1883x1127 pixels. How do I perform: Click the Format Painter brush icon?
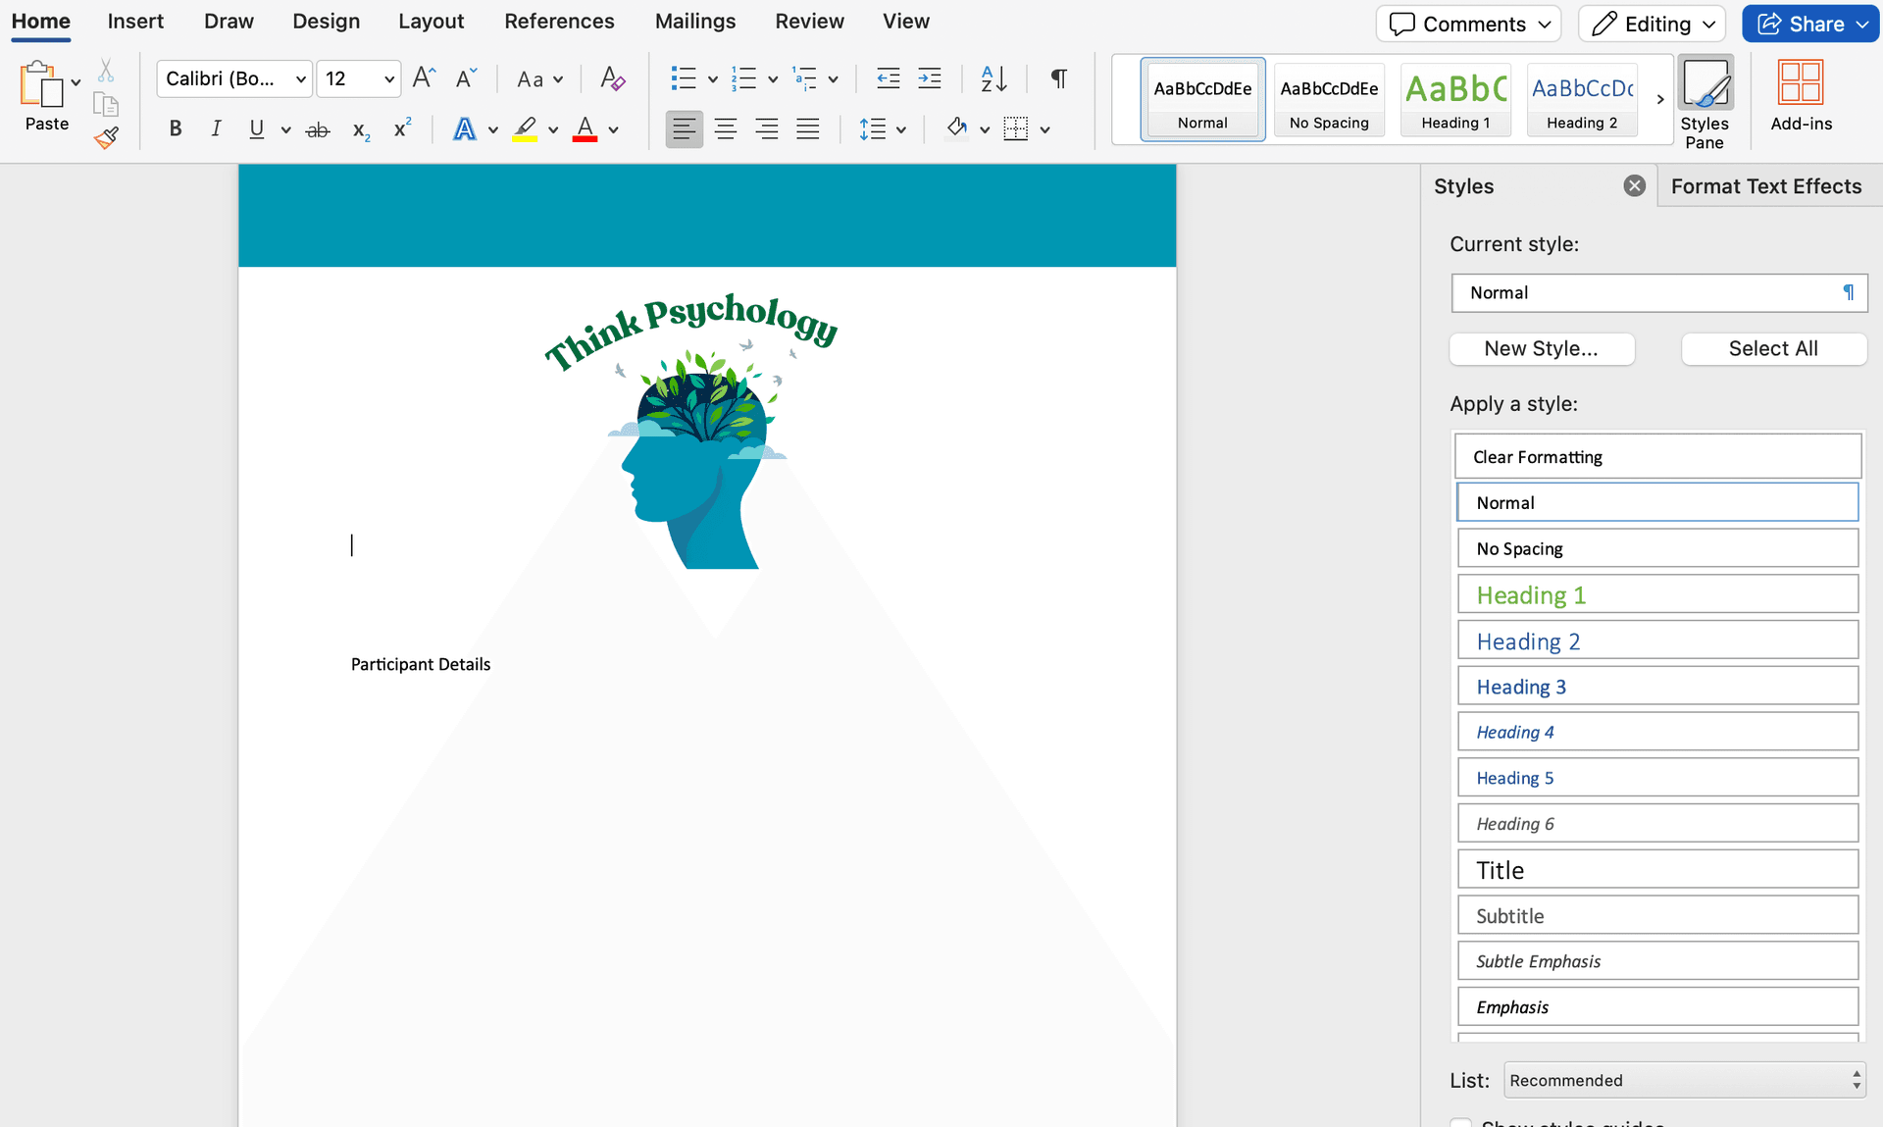106,138
